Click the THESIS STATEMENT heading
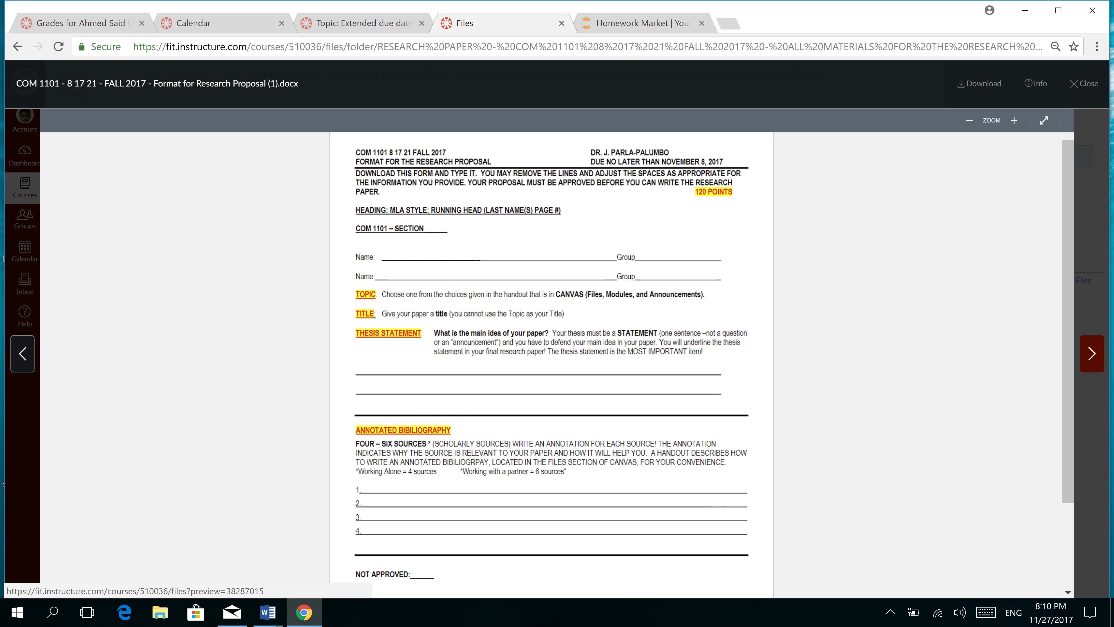Screen dimensions: 1114x627 (388, 333)
